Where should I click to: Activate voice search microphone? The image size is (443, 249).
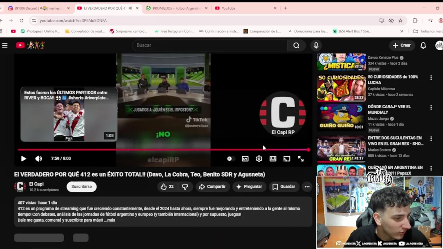(x=316, y=45)
